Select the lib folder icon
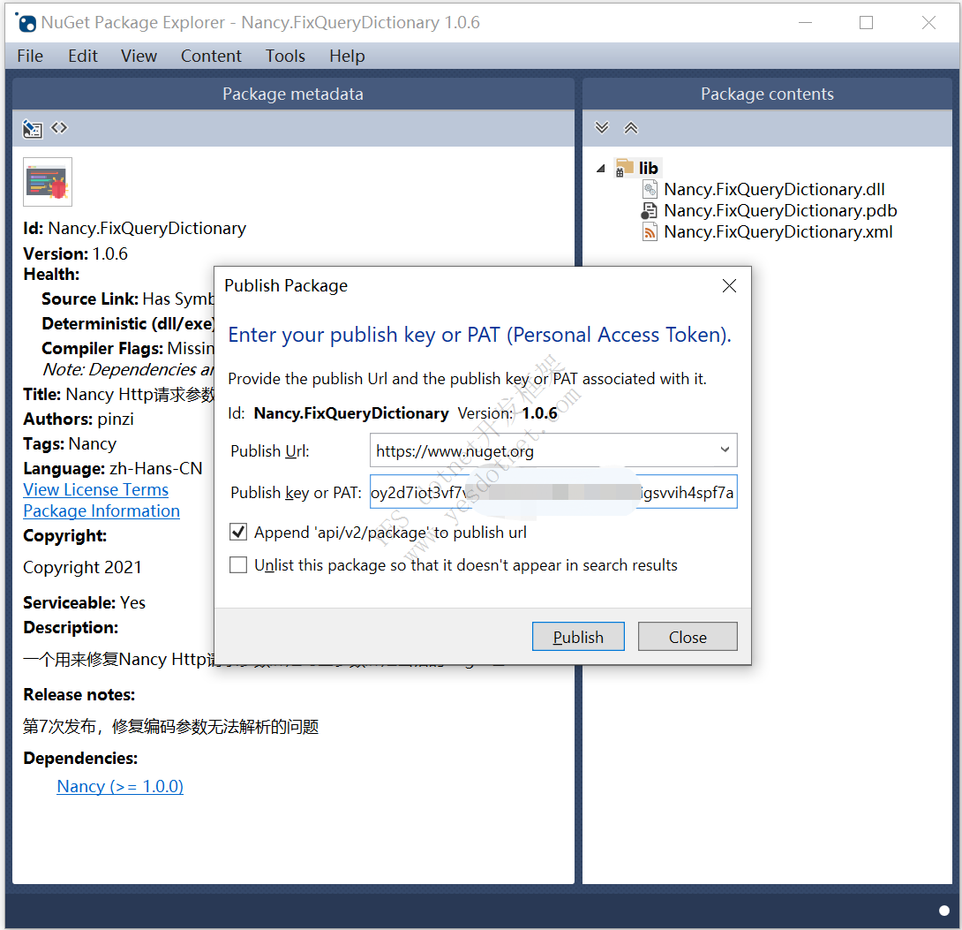Screen dimensions: 962x930 point(625,168)
